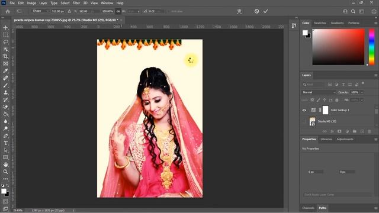Image resolution: width=379 pixels, height=213 pixels.
Task: Toggle the maintain aspect ratio link
Action: 118,11
